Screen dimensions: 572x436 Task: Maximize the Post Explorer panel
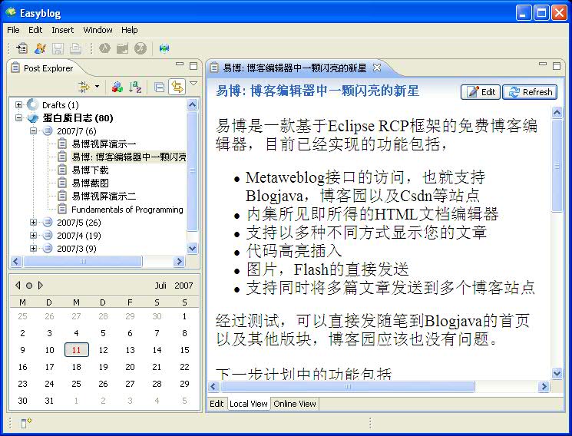point(193,66)
